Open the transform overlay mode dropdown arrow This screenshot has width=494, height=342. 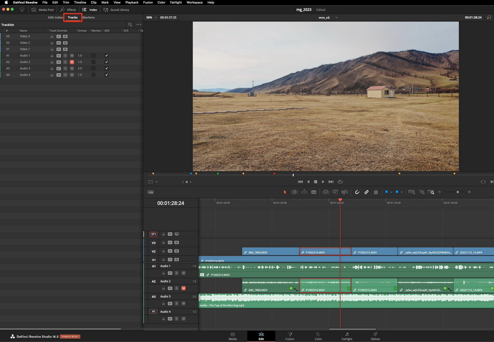(x=157, y=182)
